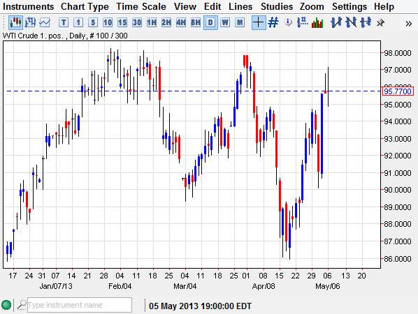Click the Apr/08 date axis label
This screenshot has width=418, height=314.
click(264, 286)
